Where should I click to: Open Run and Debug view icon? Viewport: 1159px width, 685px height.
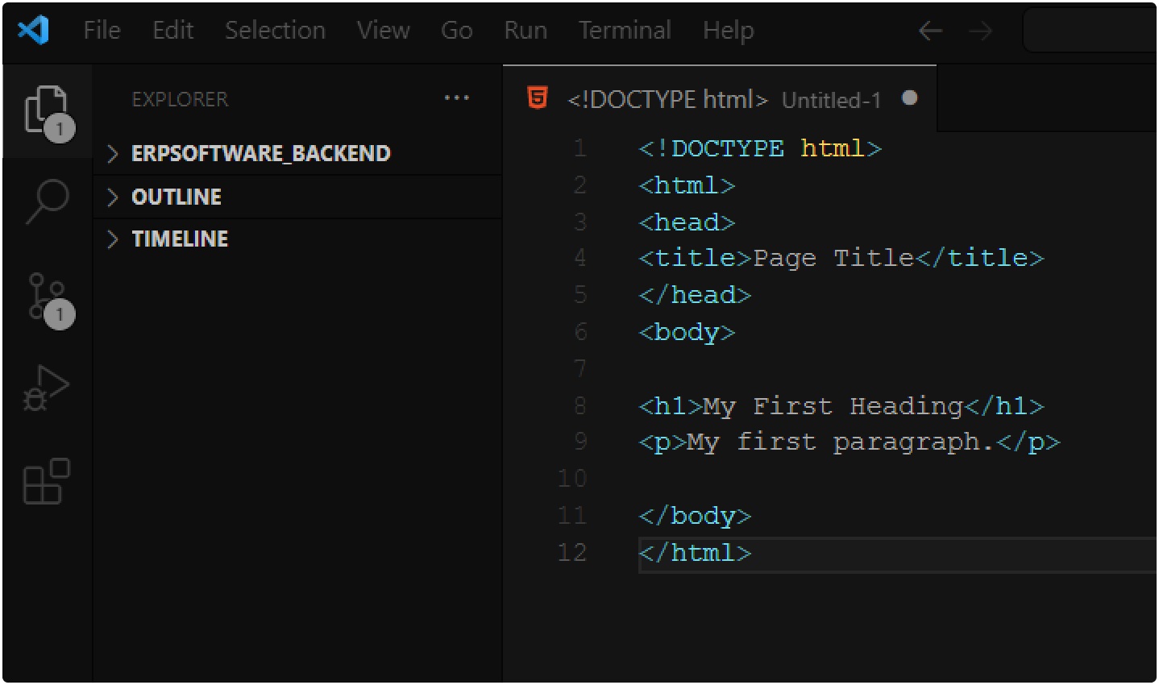(x=47, y=388)
